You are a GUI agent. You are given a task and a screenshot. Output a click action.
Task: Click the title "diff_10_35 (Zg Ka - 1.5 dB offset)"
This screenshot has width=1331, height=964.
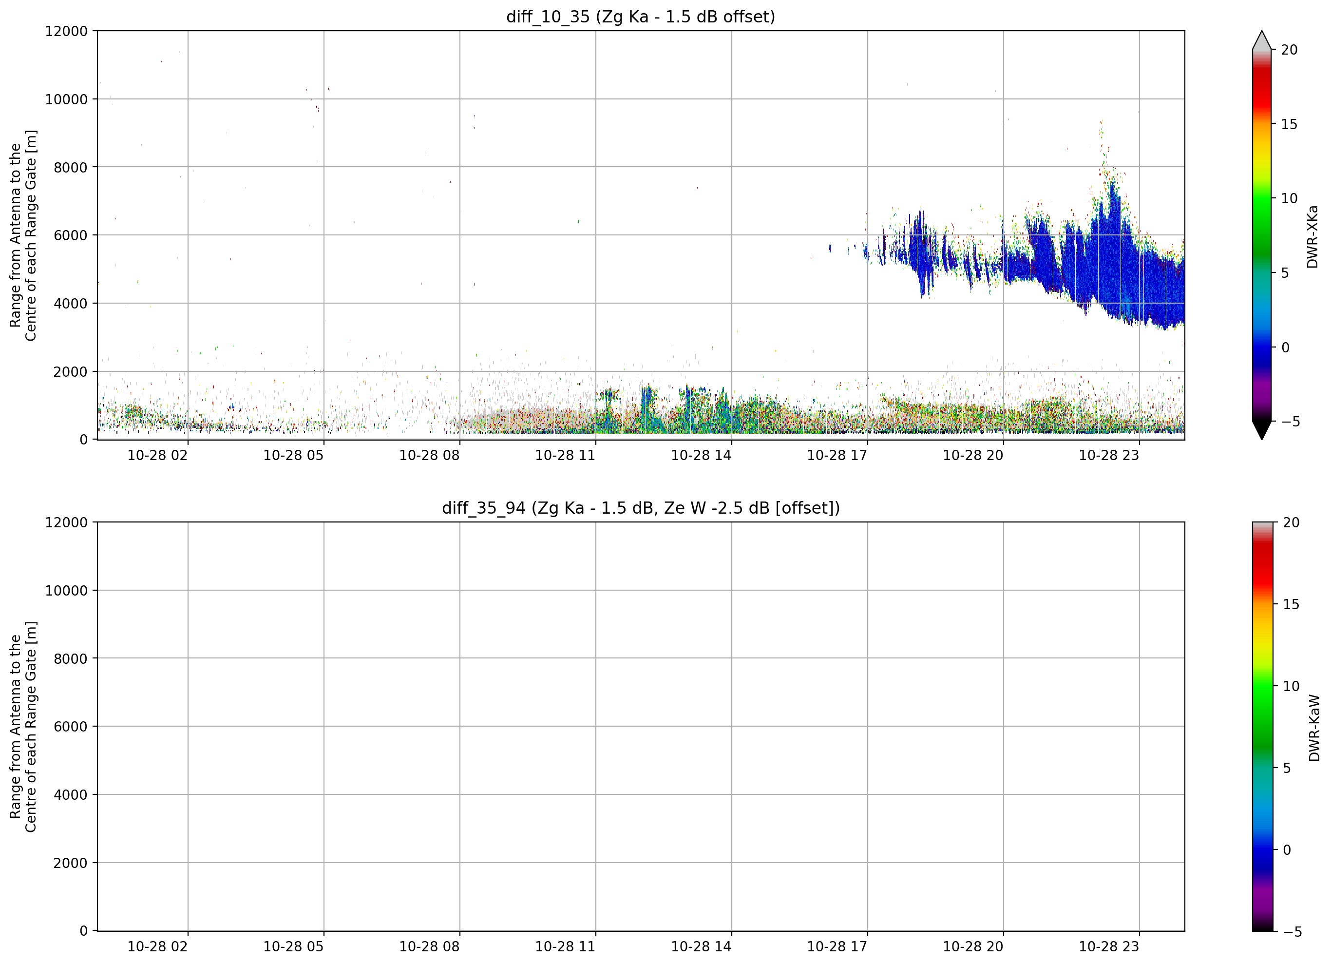(640, 17)
